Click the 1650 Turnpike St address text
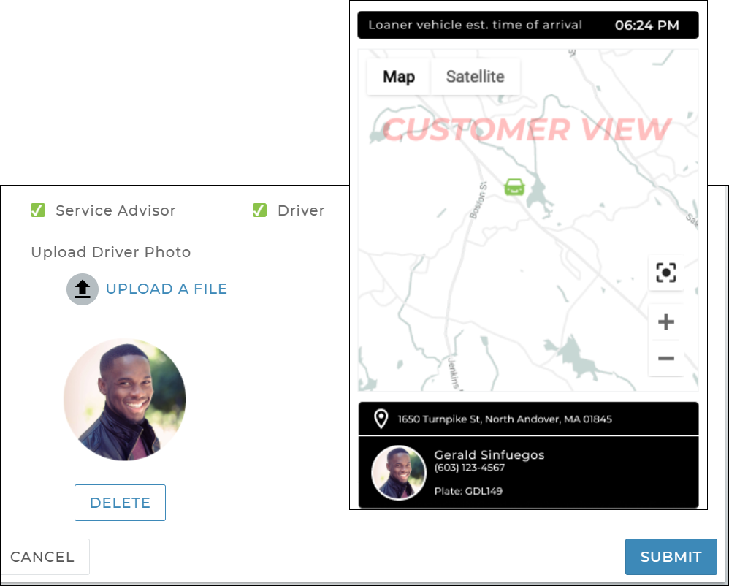Viewport: 729px width, 586px height. tap(505, 419)
